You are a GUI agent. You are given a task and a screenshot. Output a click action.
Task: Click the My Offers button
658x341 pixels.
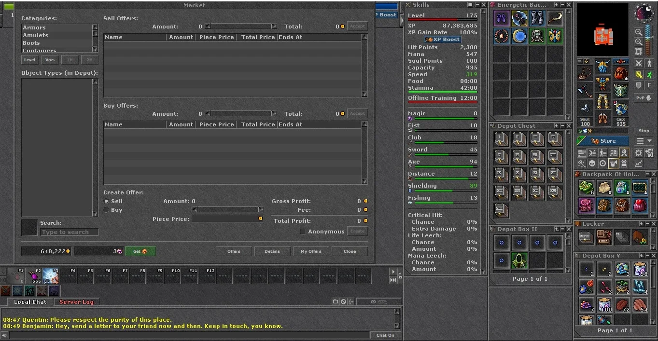(311, 251)
